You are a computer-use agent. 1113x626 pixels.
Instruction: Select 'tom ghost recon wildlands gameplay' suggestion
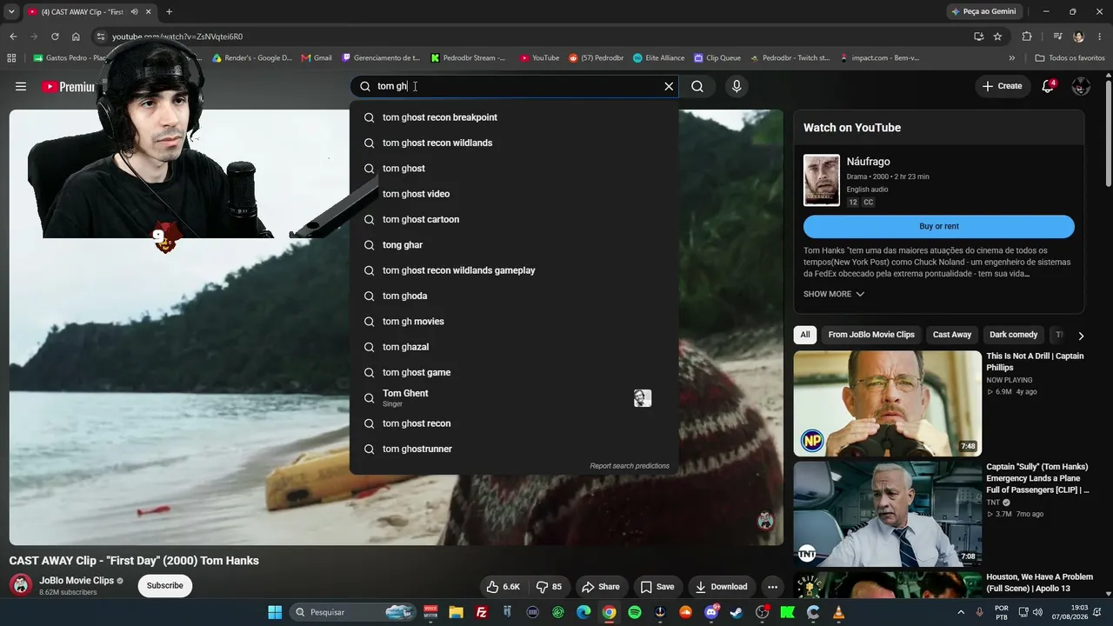coord(514,270)
